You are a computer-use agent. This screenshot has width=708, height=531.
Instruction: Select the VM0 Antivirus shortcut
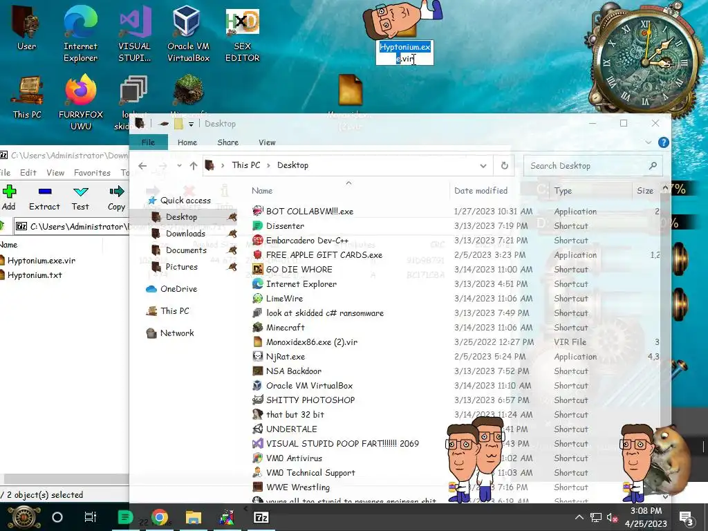293,458
